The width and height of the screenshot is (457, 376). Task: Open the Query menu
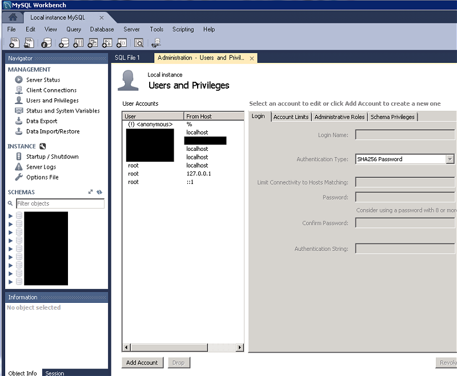(74, 30)
